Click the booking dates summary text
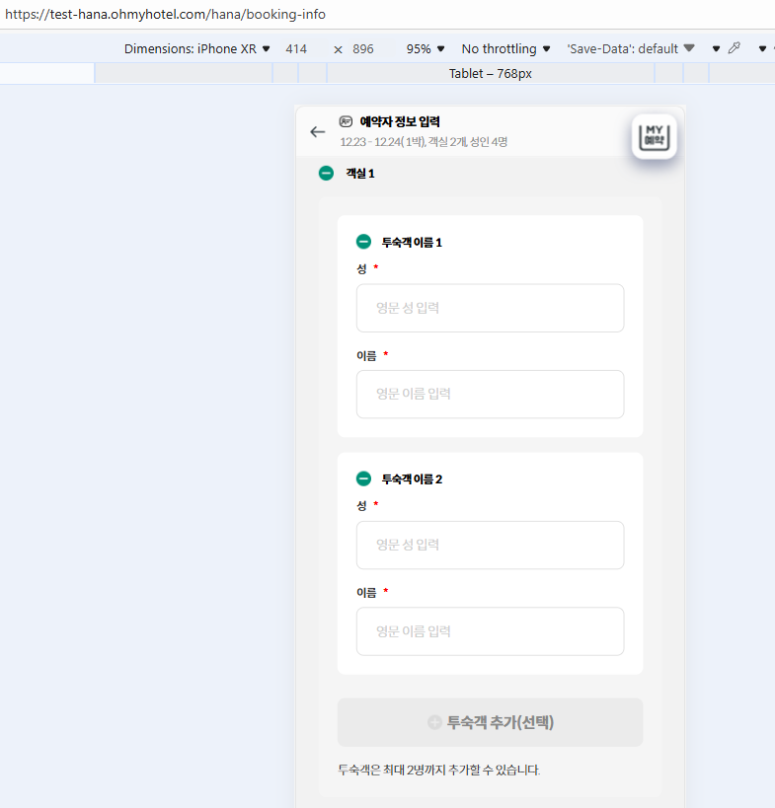 click(x=424, y=142)
